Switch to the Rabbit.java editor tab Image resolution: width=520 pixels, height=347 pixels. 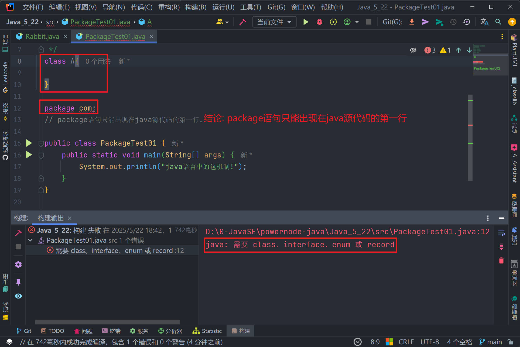point(42,36)
